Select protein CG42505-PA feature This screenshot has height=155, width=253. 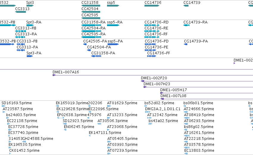(x=85, y=44)
